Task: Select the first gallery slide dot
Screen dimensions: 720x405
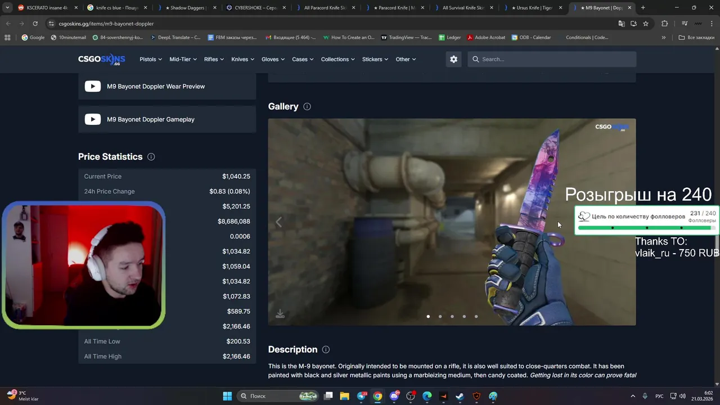Action: pyautogui.click(x=428, y=316)
